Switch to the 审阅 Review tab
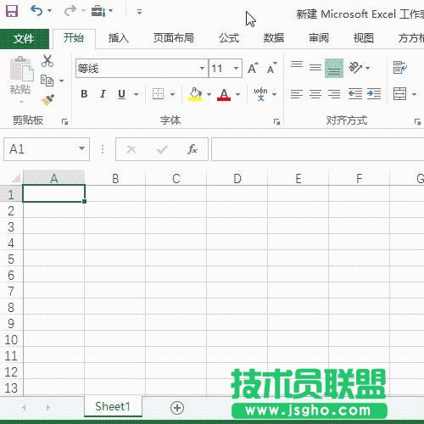424x424 pixels. click(319, 38)
